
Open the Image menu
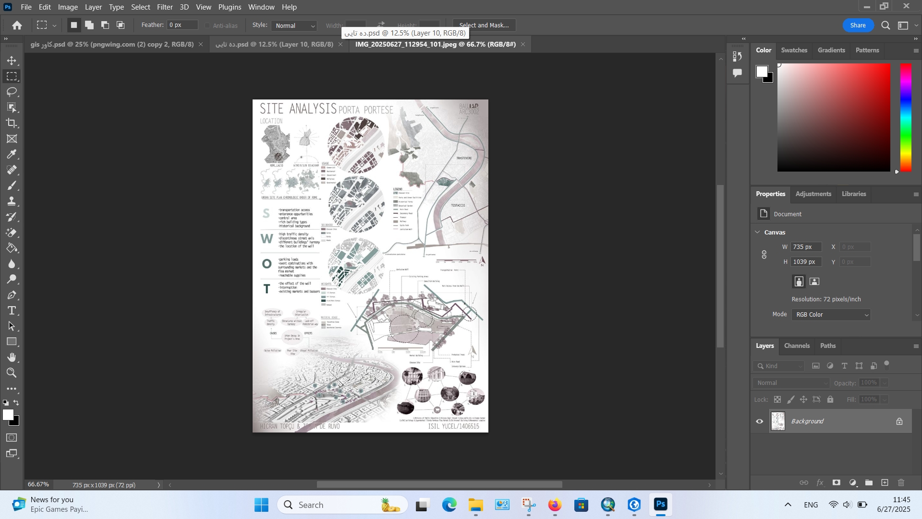pyautogui.click(x=68, y=7)
